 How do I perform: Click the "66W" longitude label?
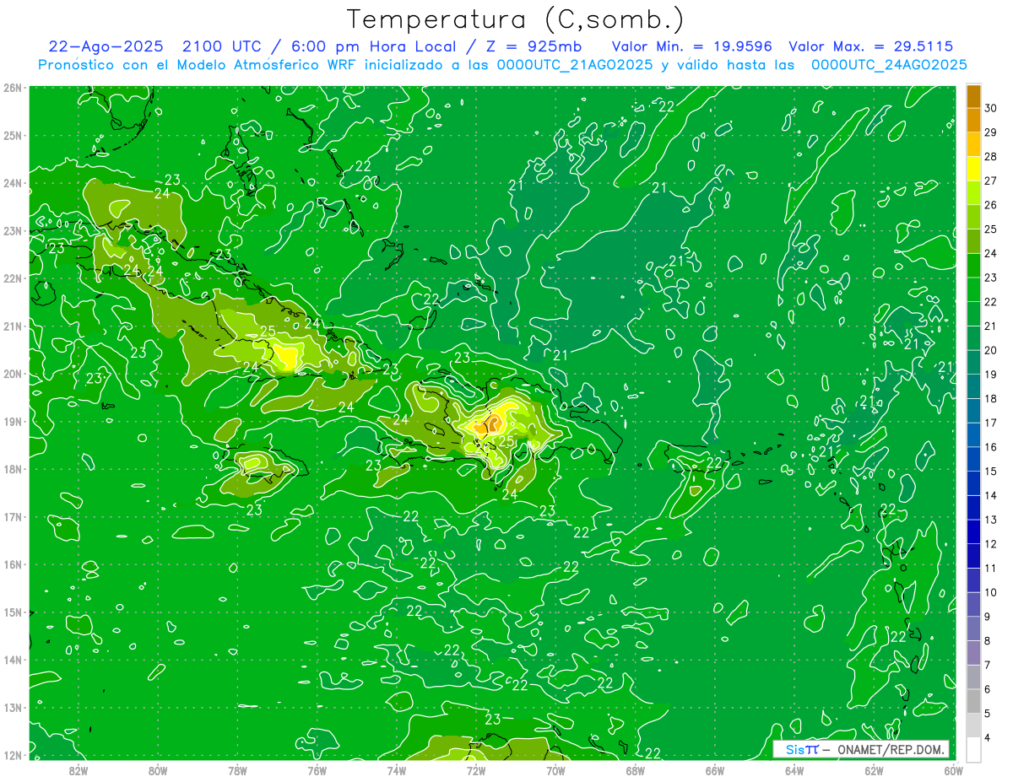click(x=715, y=769)
